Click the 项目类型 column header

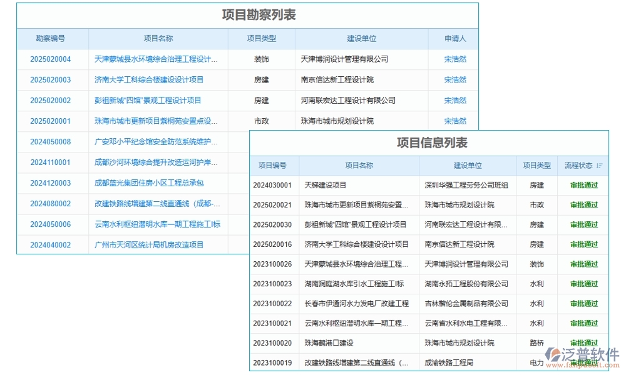click(x=263, y=38)
